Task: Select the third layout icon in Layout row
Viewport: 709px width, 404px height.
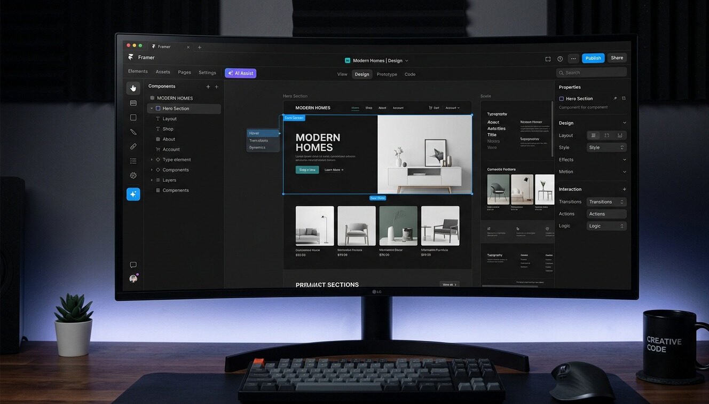Action: point(620,135)
